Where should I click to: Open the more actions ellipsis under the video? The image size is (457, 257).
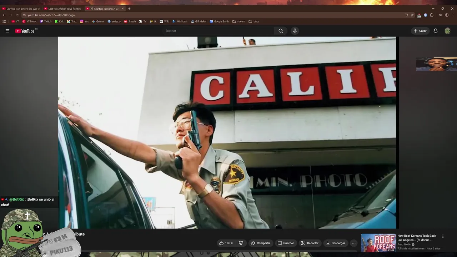tap(354, 243)
